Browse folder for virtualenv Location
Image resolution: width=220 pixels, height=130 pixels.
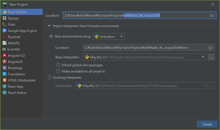(211, 48)
